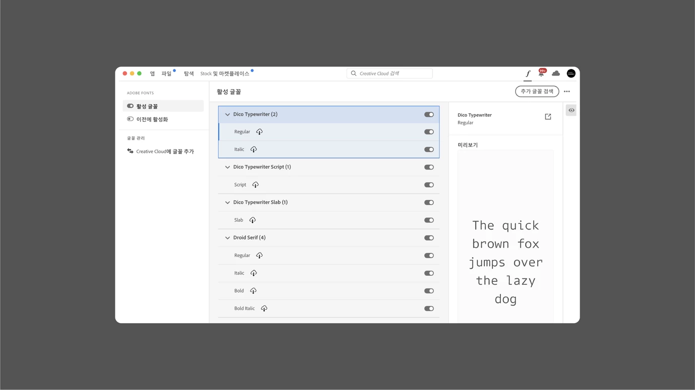The image size is (695, 390).
Task: Select the Script font row label
Action: tap(240, 185)
